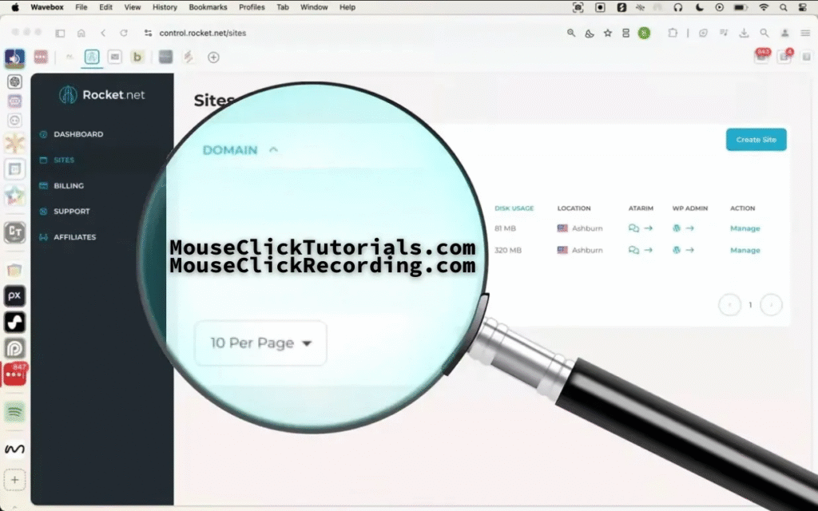The width and height of the screenshot is (818, 511).
Task: Click the Spotify icon in Wavebox sidebar
Action: click(14, 411)
